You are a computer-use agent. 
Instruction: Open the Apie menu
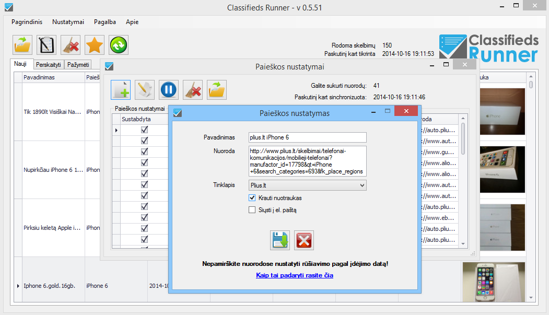click(x=132, y=22)
